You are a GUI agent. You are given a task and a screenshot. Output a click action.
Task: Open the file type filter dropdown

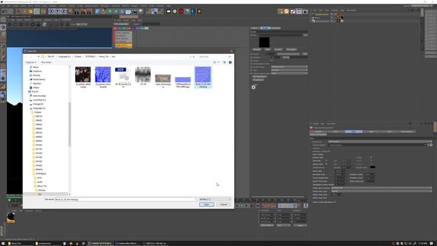(215, 200)
